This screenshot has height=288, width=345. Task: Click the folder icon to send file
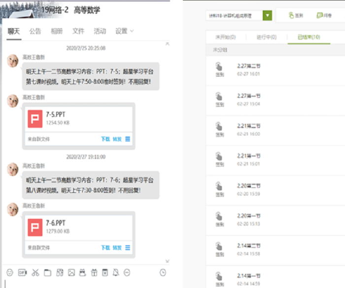click(x=48, y=272)
